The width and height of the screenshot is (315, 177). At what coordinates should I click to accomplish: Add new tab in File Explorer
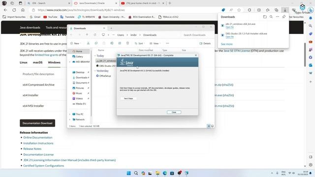tap(111, 29)
